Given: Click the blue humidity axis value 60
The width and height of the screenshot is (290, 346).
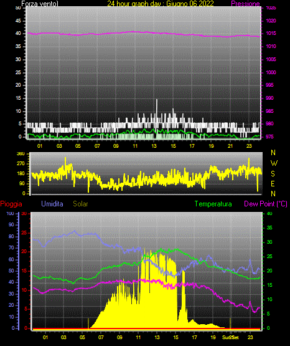Looking at the screenshot, I should [11, 259].
